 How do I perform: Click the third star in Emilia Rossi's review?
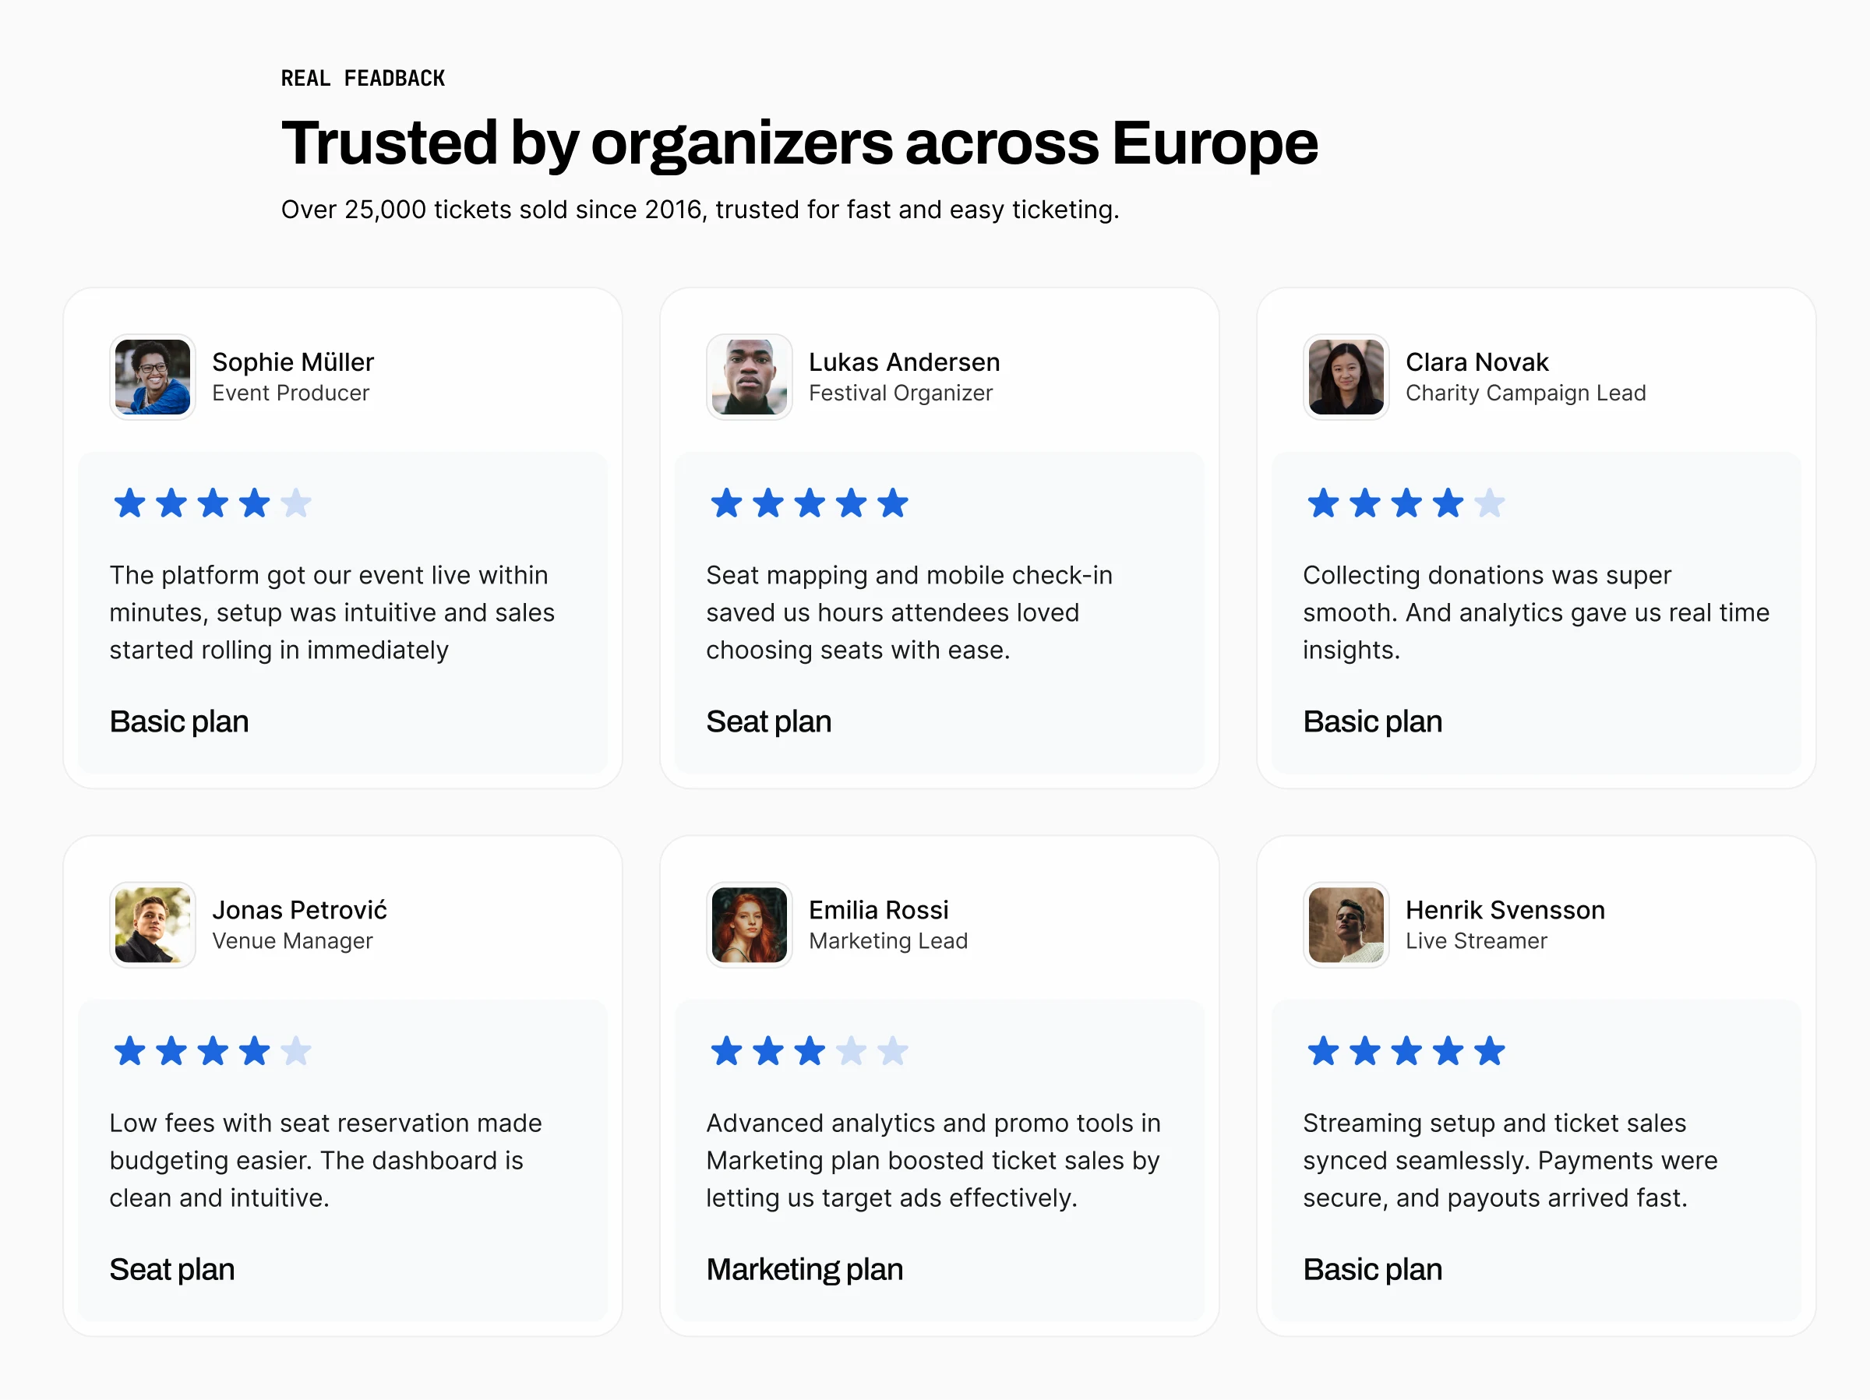pos(810,1051)
